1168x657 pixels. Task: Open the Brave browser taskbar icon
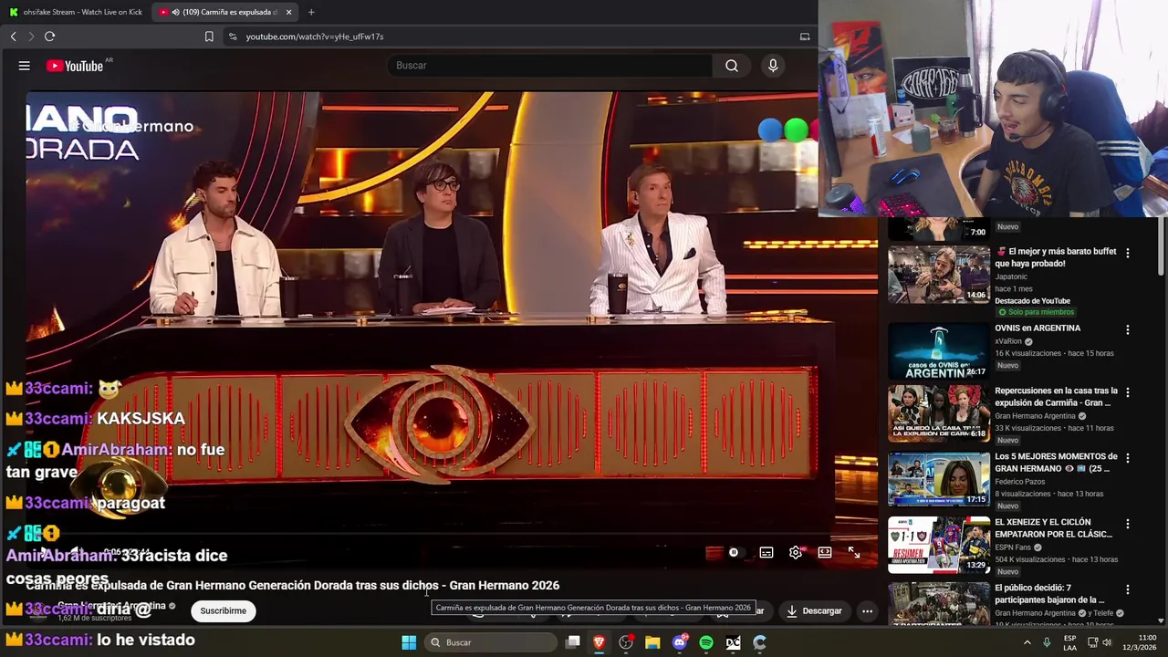coord(600,642)
